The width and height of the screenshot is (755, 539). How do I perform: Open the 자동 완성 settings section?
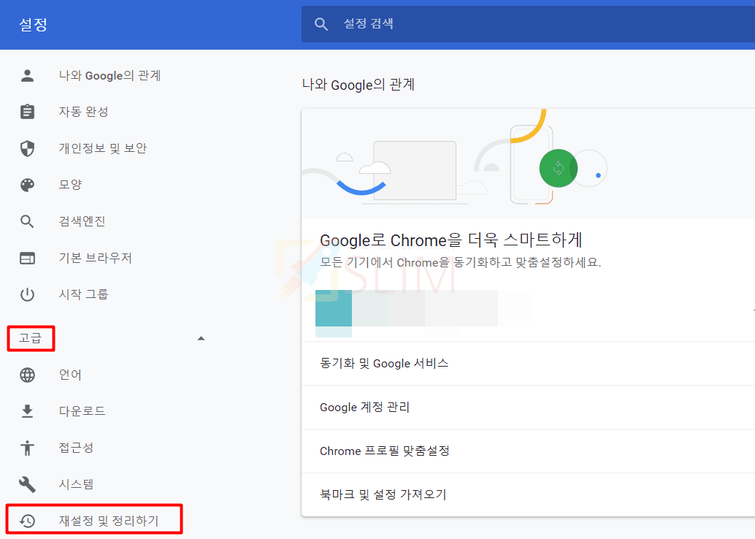click(x=83, y=112)
